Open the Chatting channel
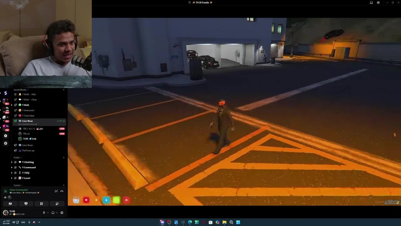 pos(39,162)
